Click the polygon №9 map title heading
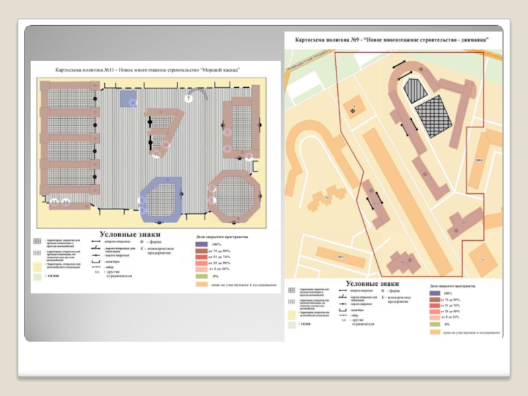 coord(391,40)
